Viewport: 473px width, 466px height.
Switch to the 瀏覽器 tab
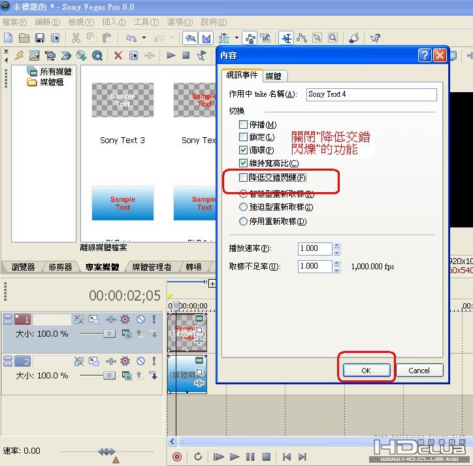point(24,267)
